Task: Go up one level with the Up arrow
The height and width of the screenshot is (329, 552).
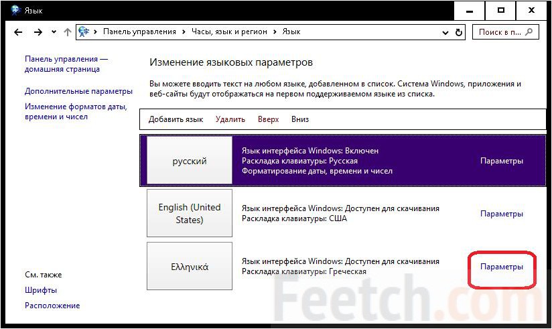Action: coord(67,32)
